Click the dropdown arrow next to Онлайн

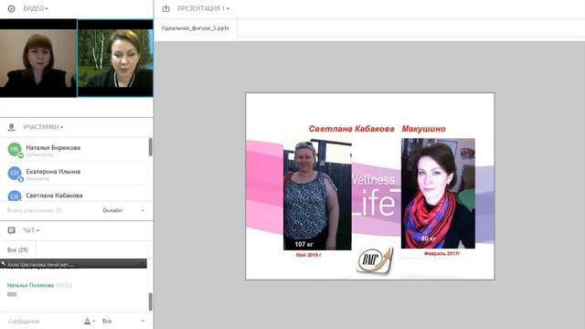(143, 211)
